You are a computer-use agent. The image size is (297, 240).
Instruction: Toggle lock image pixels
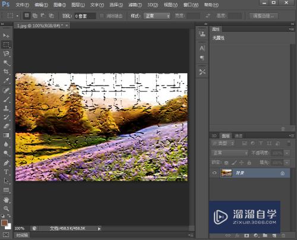click(x=234, y=163)
